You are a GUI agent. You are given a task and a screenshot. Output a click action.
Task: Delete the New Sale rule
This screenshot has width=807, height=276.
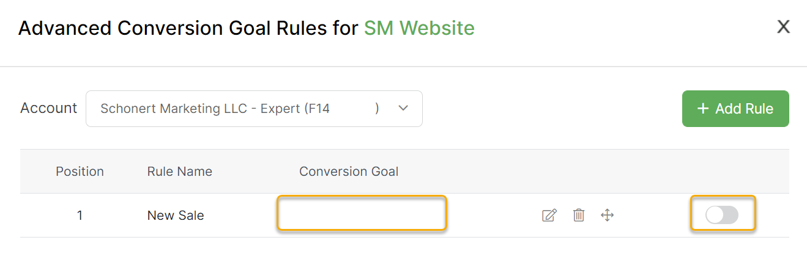pos(579,215)
